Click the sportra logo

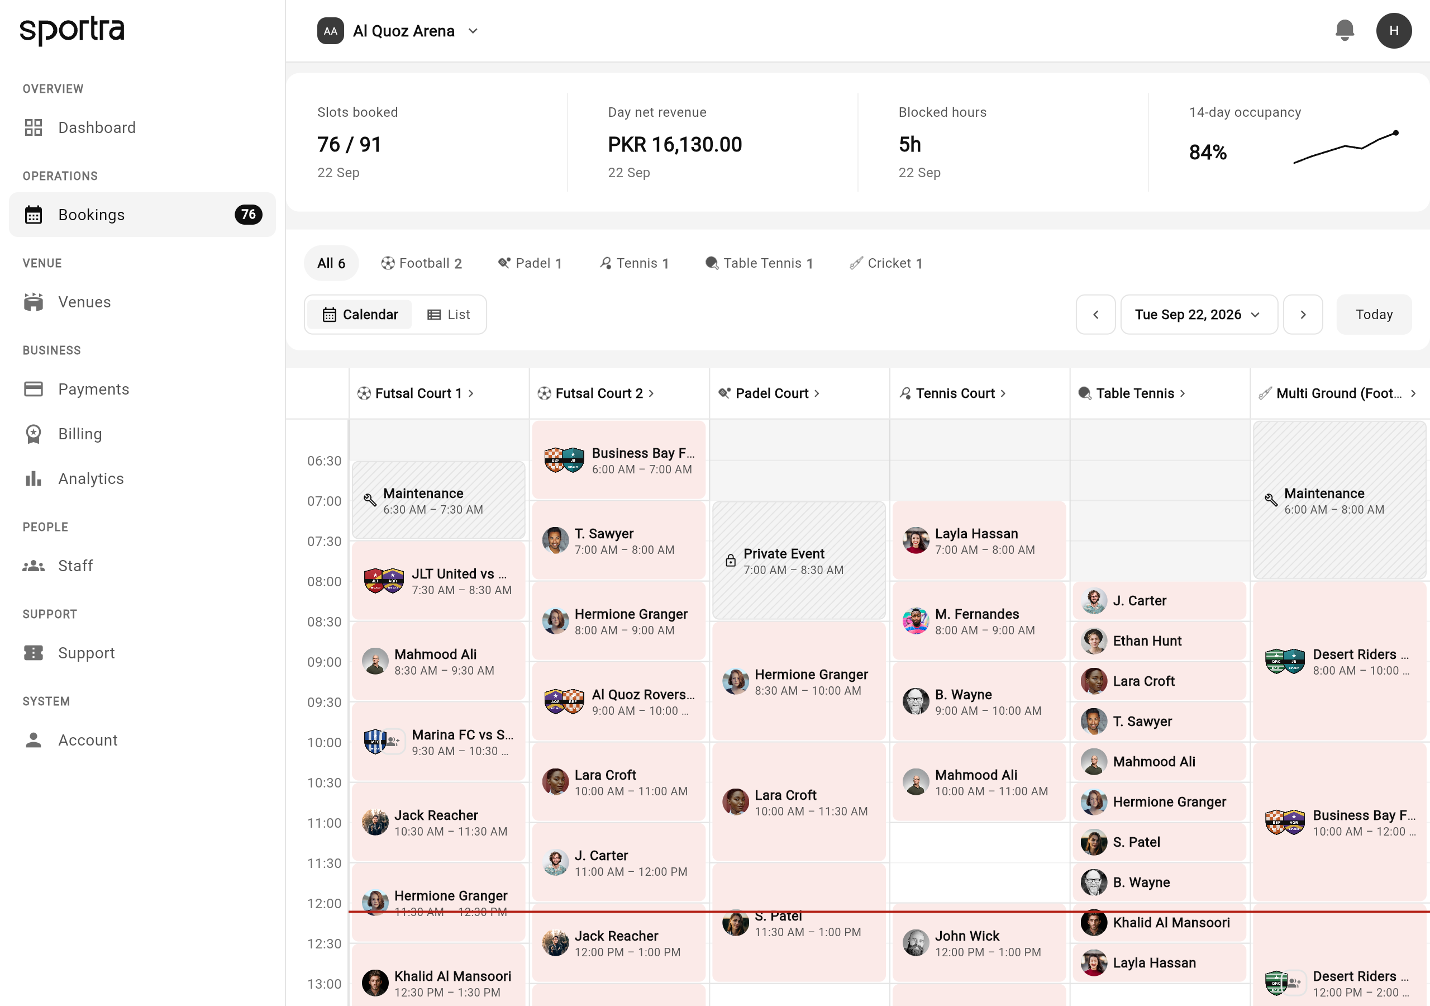click(x=72, y=30)
